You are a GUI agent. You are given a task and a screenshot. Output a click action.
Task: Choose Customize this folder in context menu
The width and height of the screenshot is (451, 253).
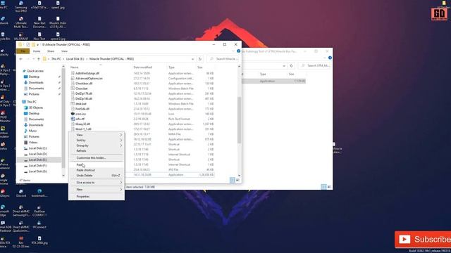pyautogui.click(x=97, y=157)
